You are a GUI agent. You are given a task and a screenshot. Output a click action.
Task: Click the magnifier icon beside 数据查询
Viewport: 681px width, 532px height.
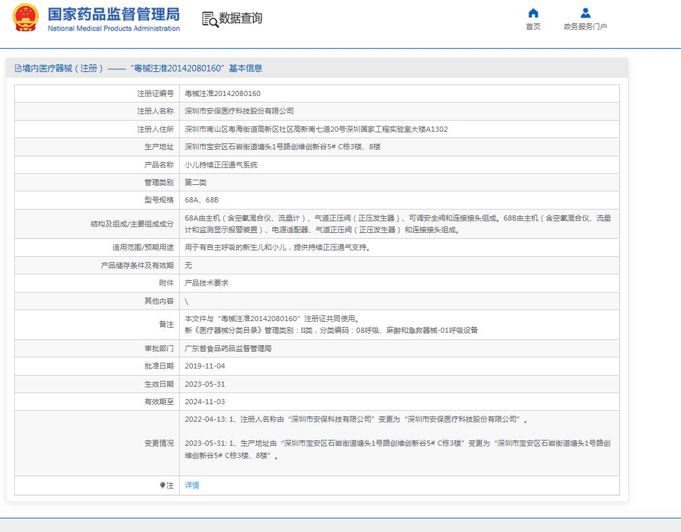pos(209,19)
